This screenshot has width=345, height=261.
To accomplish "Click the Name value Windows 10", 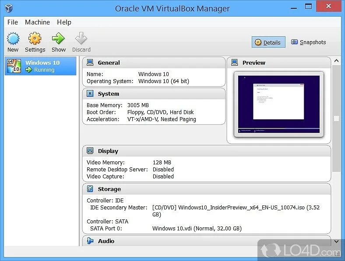I will (x=154, y=74).
